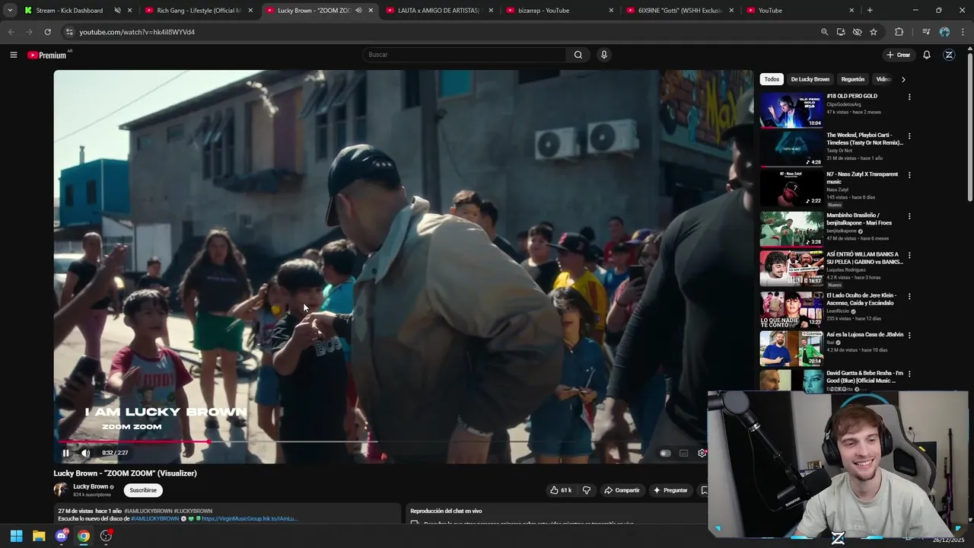Open Mambinho Brasileño video title
974x548 pixels.
tap(859, 219)
